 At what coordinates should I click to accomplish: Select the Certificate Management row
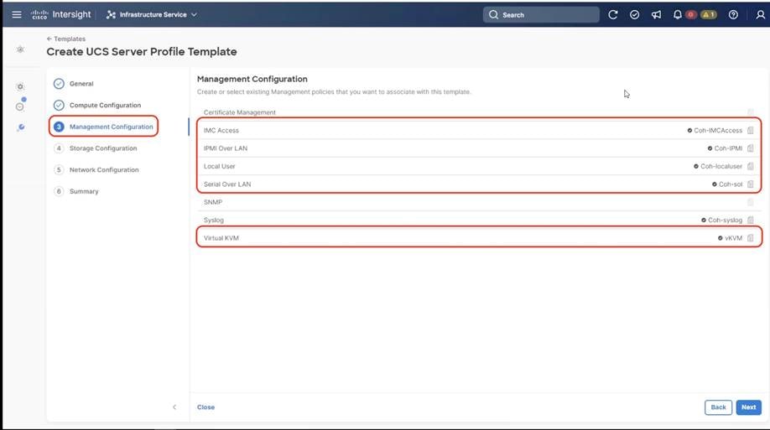point(479,112)
